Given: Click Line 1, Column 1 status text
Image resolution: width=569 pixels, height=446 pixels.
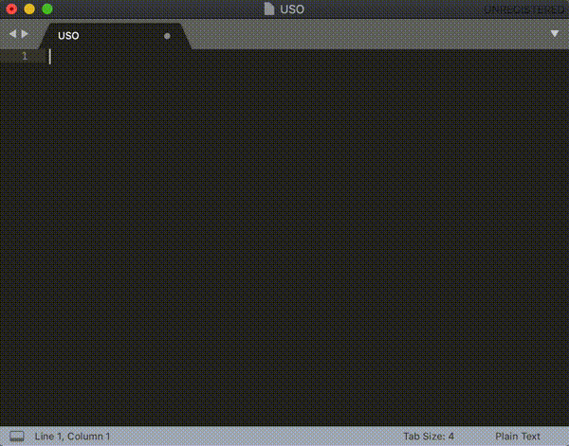Looking at the screenshot, I should [x=72, y=437].
